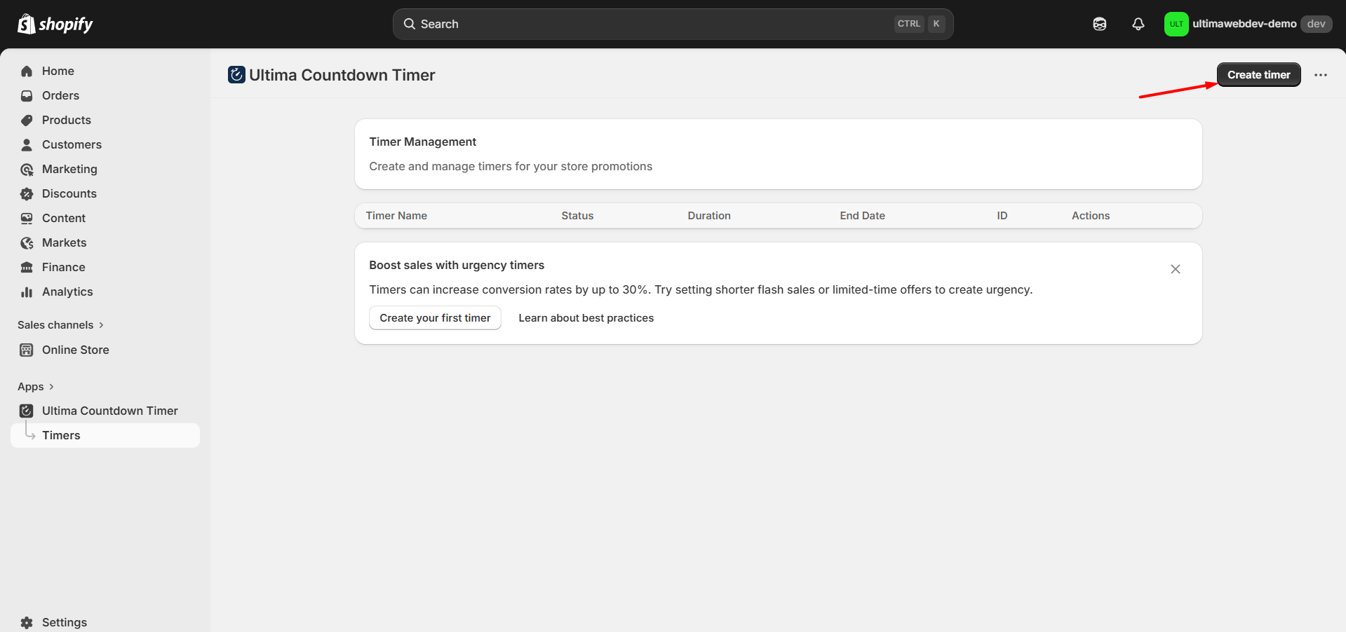Screen dimensions: 1346x632
Task: Open Settings at the sidebar bottom
Action: click(x=105, y=622)
